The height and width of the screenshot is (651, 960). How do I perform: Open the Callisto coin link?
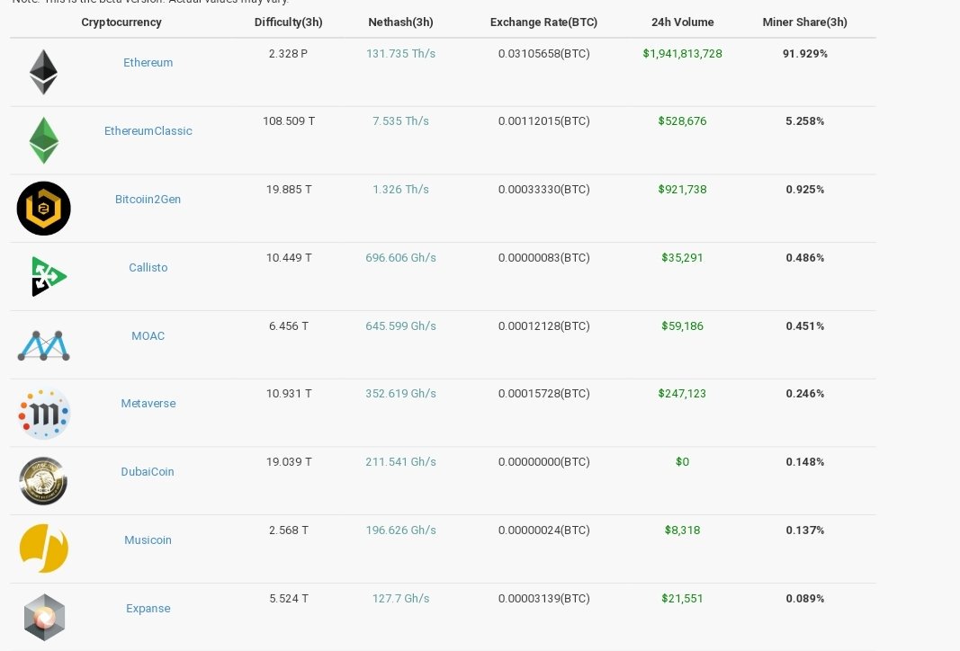point(148,267)
